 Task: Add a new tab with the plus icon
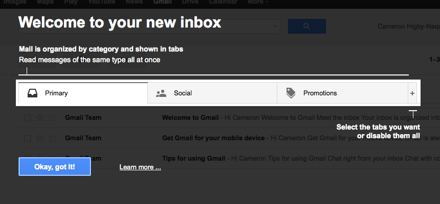[412, 93]
